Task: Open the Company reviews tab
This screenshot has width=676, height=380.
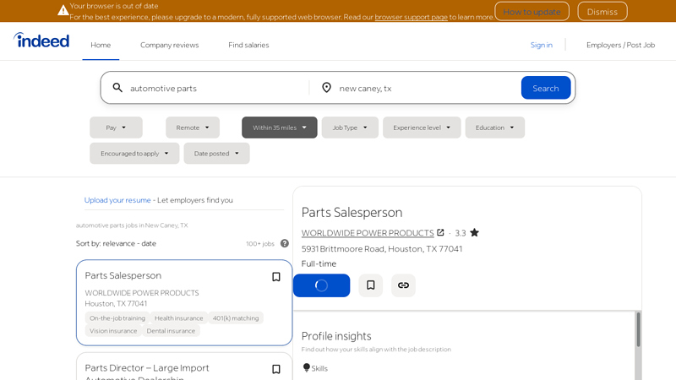Action: (x=169, y=45)
